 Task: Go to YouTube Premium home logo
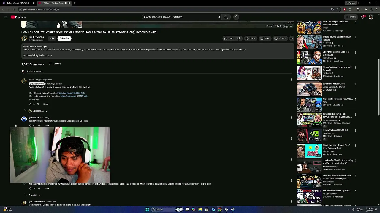coord(18,17)
